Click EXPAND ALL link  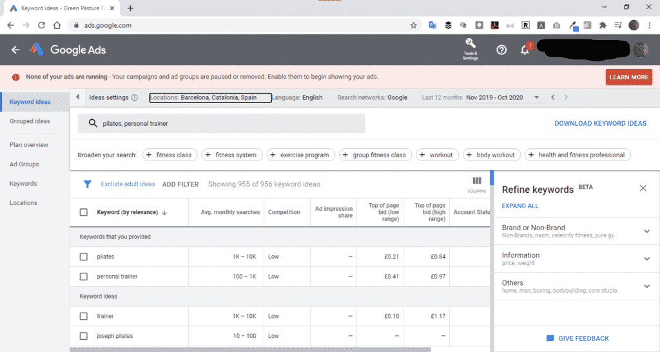[x=520, y=206]
